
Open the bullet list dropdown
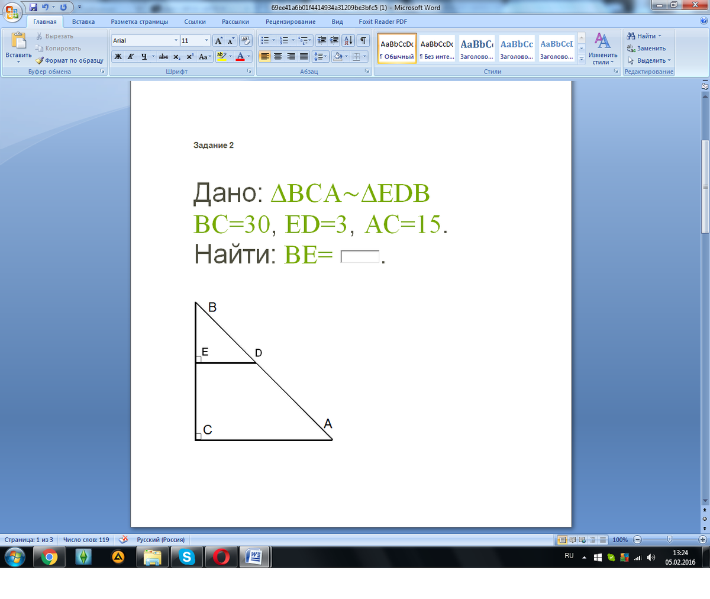[x=273, y=40]
